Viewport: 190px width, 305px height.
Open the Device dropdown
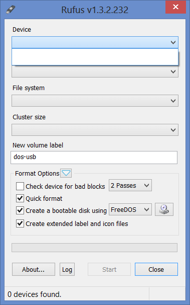(95, 42)
